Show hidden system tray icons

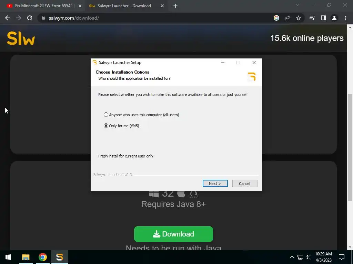tap(292, 257)
